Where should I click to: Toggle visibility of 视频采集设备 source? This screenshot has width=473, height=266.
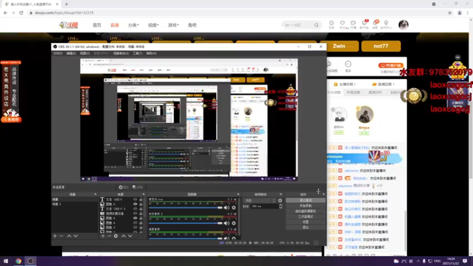135,213
